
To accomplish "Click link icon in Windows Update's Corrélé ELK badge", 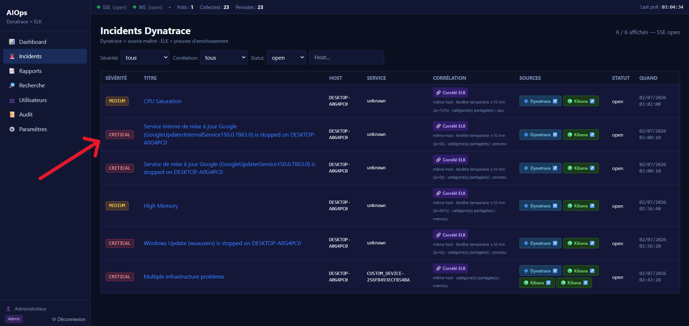I will coord(439,235).
